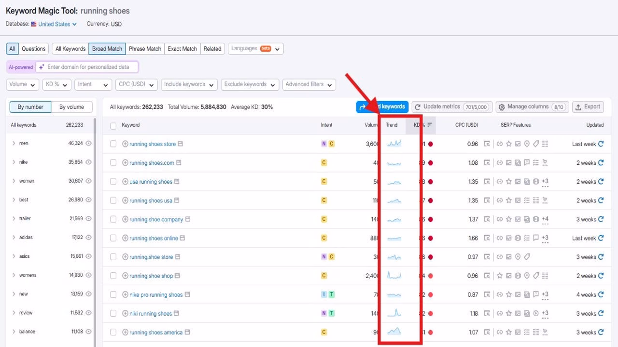This screenshot has width=618, height=347.
Task: Click SERP preview icon for usa running shoes
Action: [487, 182]
